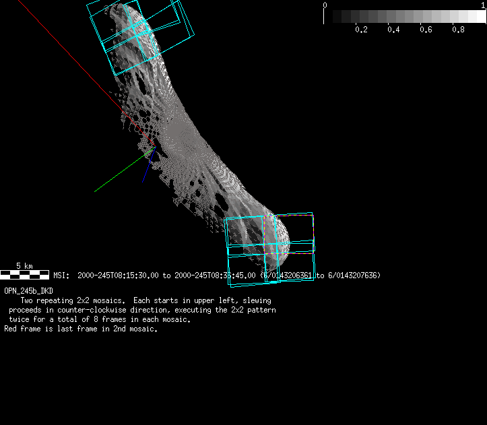Click the green axis line
The width and height of the screenshot is (487, 425).
121,172
